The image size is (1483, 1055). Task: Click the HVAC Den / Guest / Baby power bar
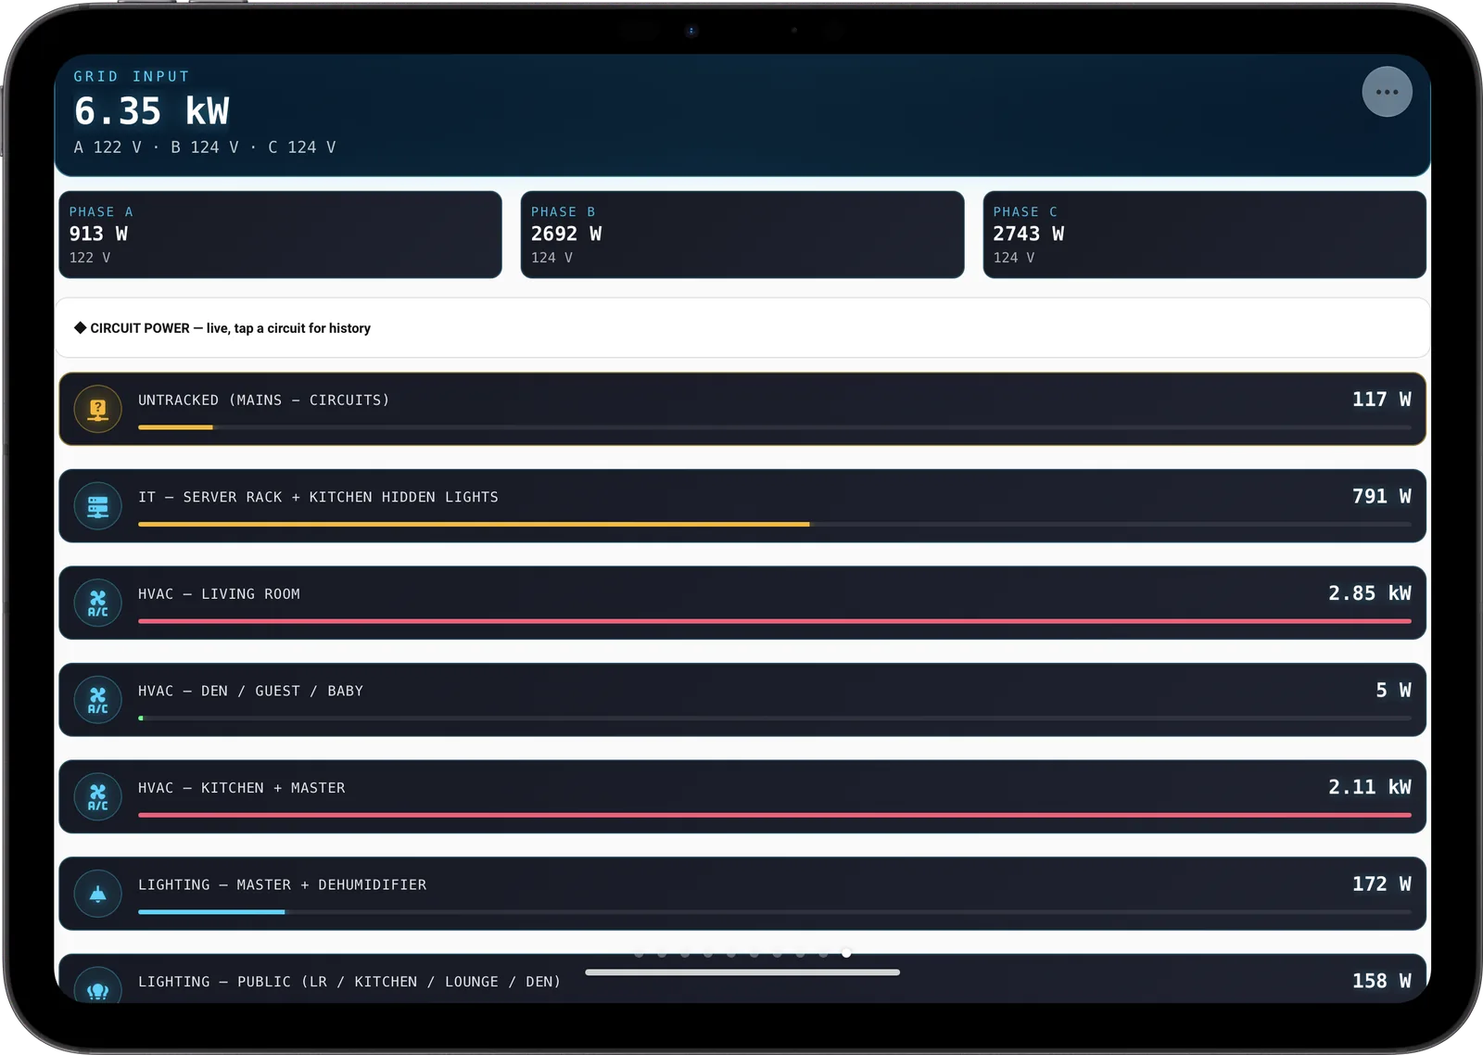pyautogui.click(x=775, y=718)
